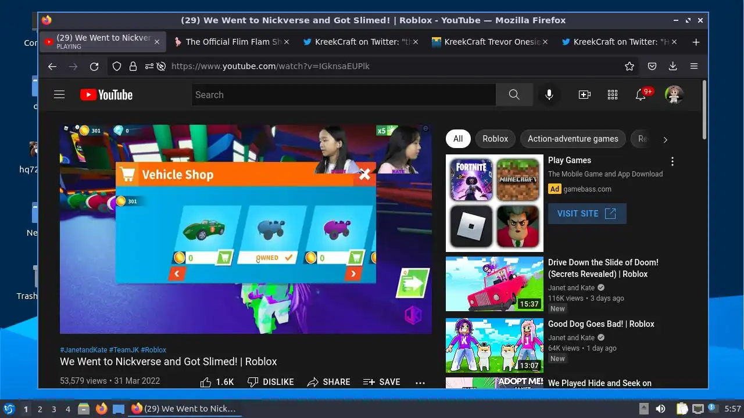The image size is (744, 418).
Task: Click the address bar URL
Action: click(x=270, y=66)
